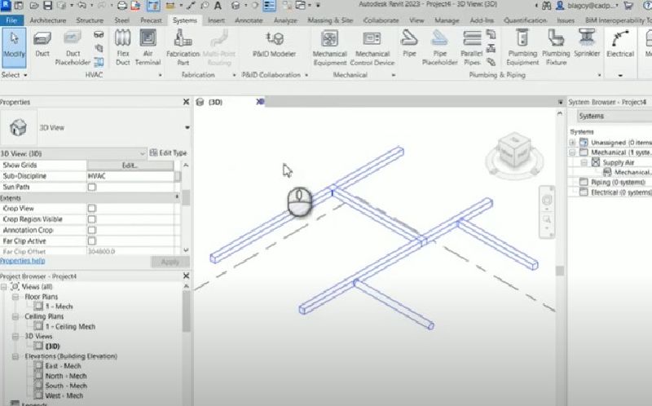This screenshot has height=406, width=652.
Task: Insert Mechanical Equipment
Action: click(x=329, y=47)
